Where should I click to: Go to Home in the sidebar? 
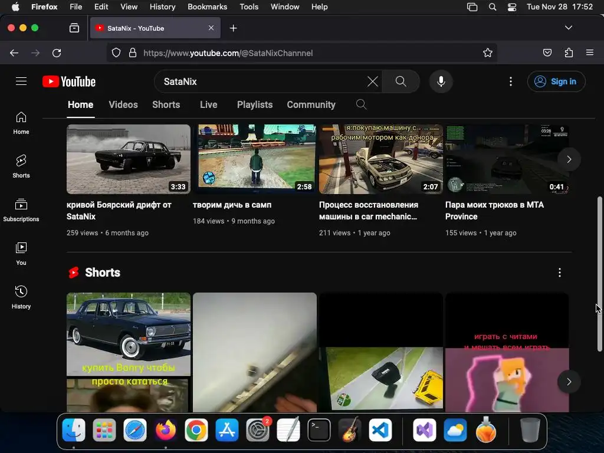(x=21, y=123)
